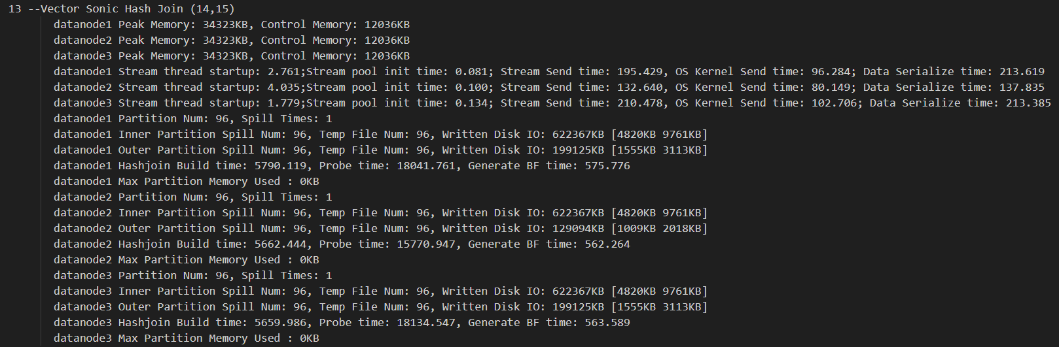
Task: Click OS Kernel Send time 96.284 value
Action: tap(831, 72)
